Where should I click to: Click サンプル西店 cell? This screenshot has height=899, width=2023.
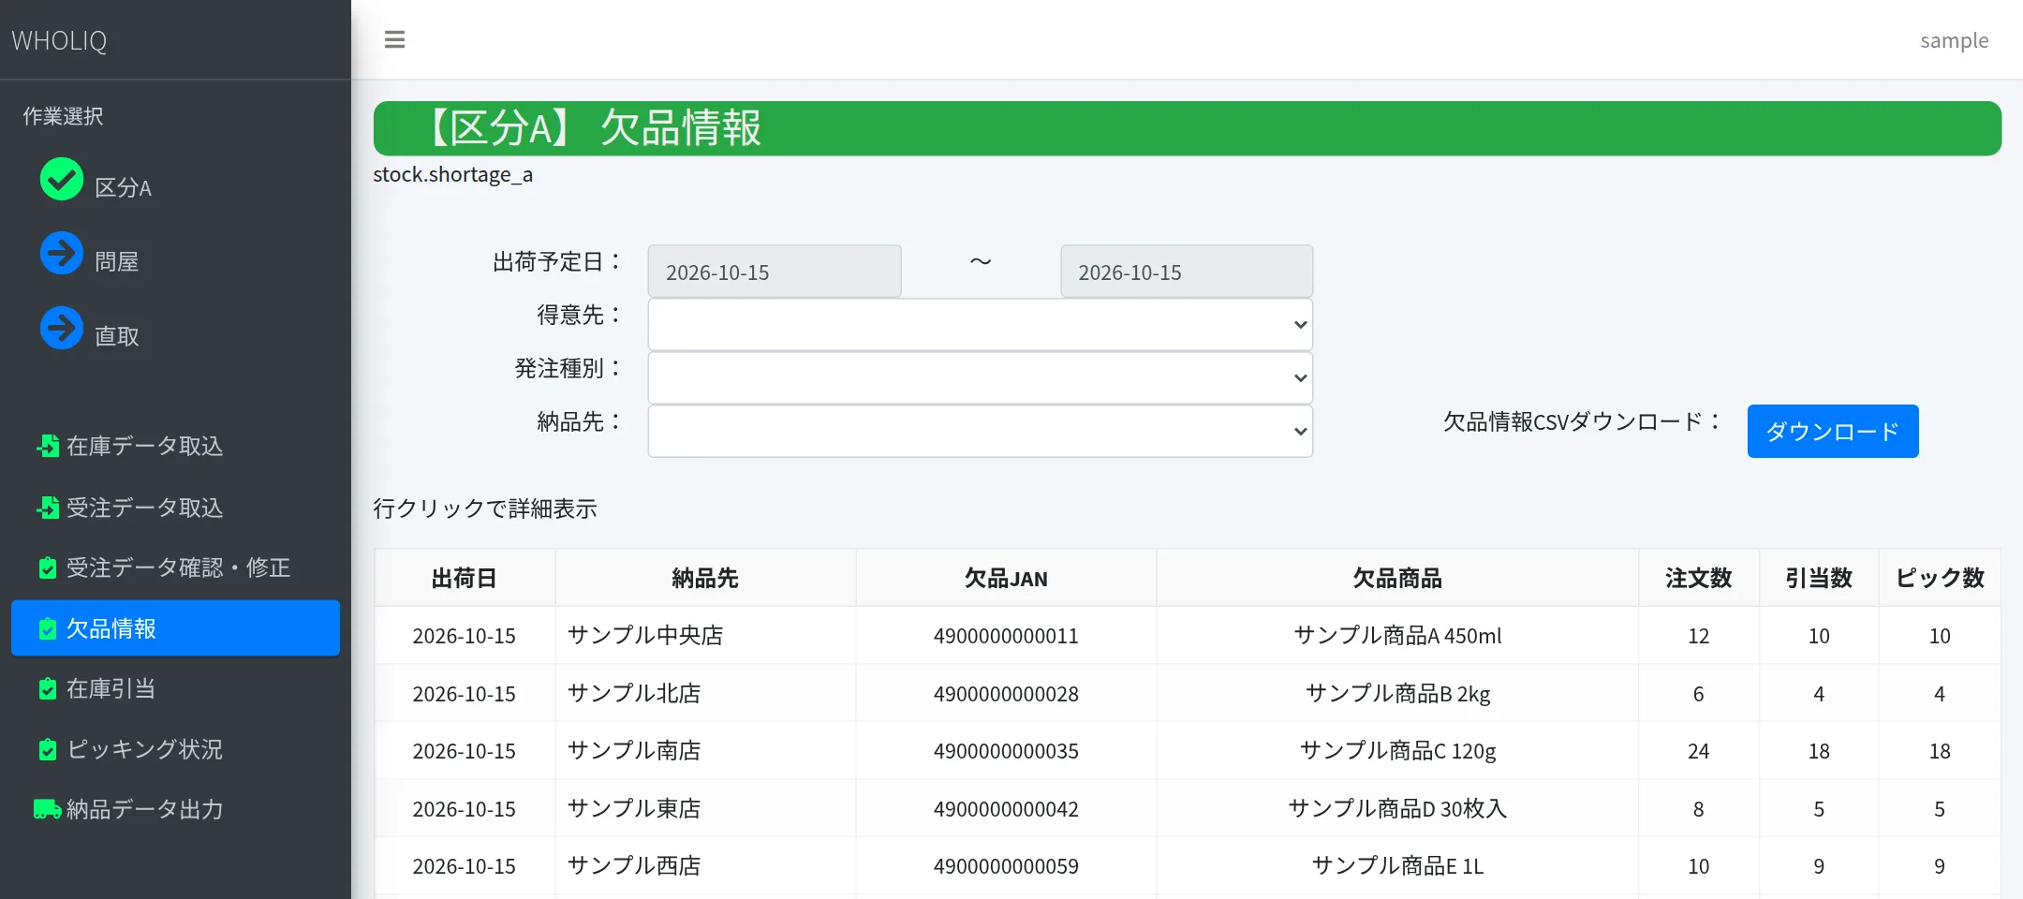tap(705, 866)
